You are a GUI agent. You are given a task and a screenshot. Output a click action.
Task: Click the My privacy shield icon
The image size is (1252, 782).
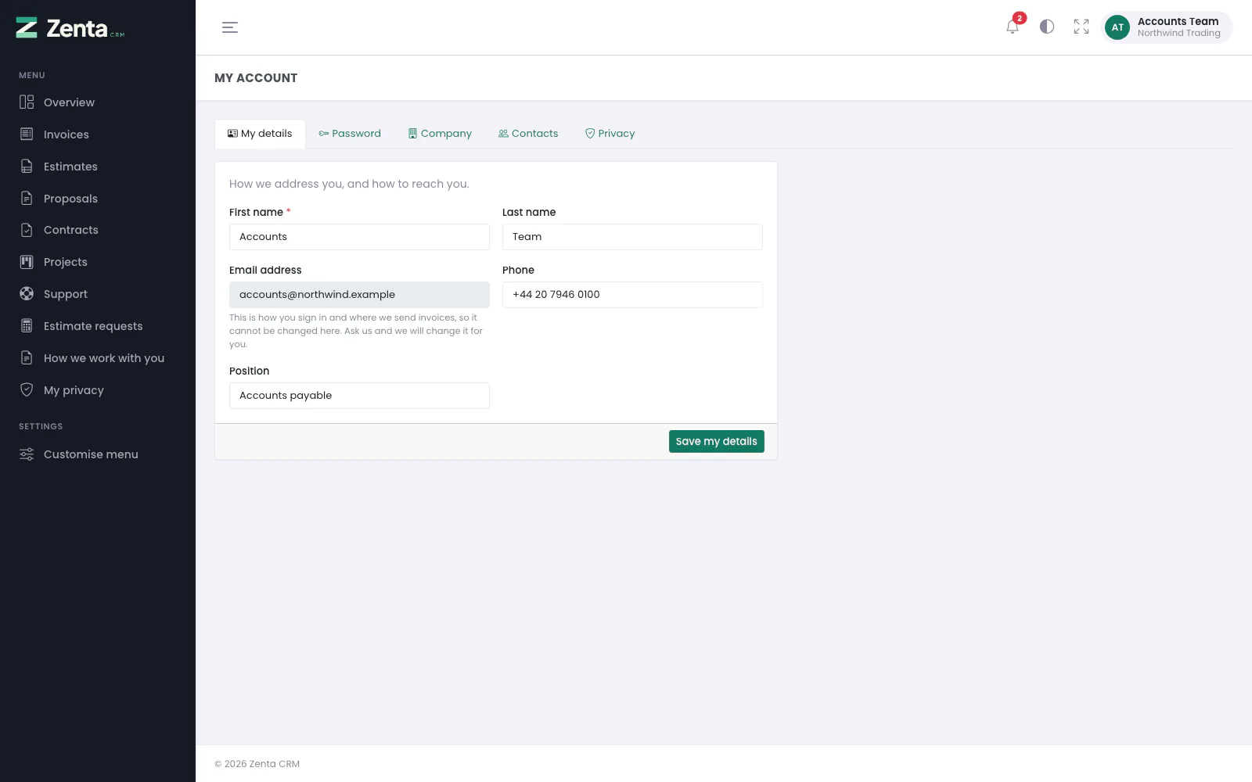tap(27, 389)
